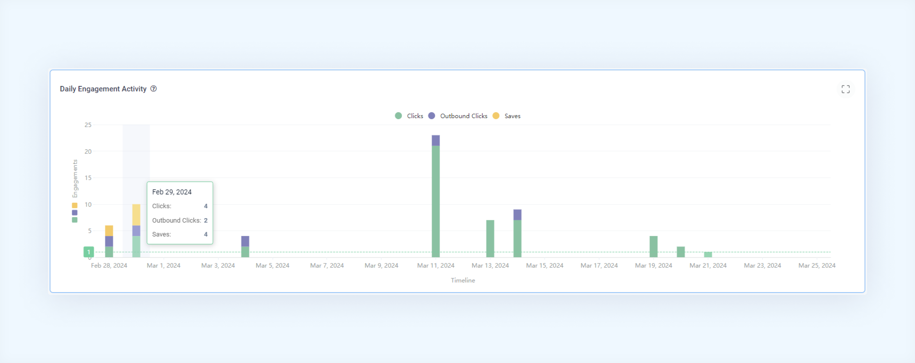This screenshot has width=915, height=363.
Task: Click the green bar at Mar 13, 2024
Action: (x=490, y=239)
